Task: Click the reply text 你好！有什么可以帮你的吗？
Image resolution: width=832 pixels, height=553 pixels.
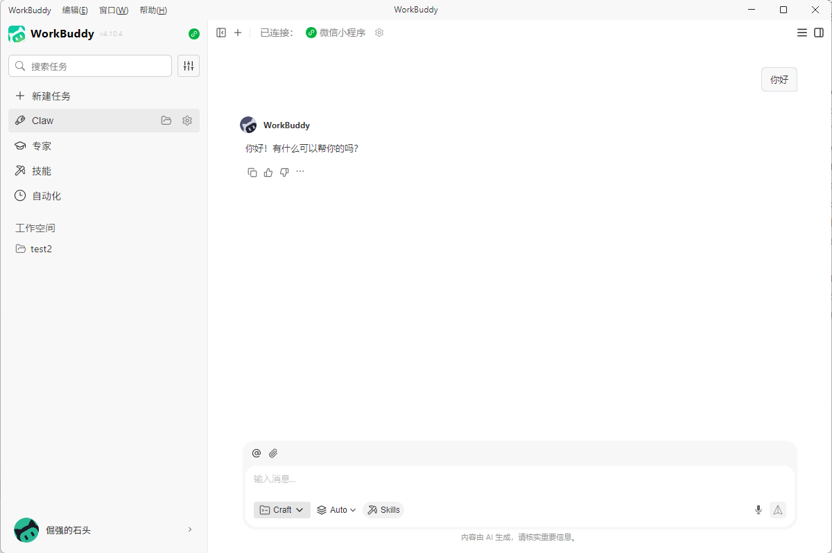Action: pos(302,148)
